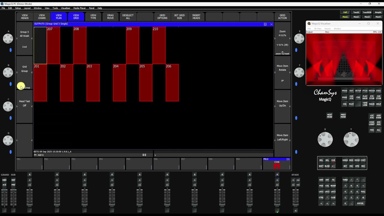This screenshot has height=216, width=384.
Task: Click the MACR macro button
Action: click(x=372, y=104)
